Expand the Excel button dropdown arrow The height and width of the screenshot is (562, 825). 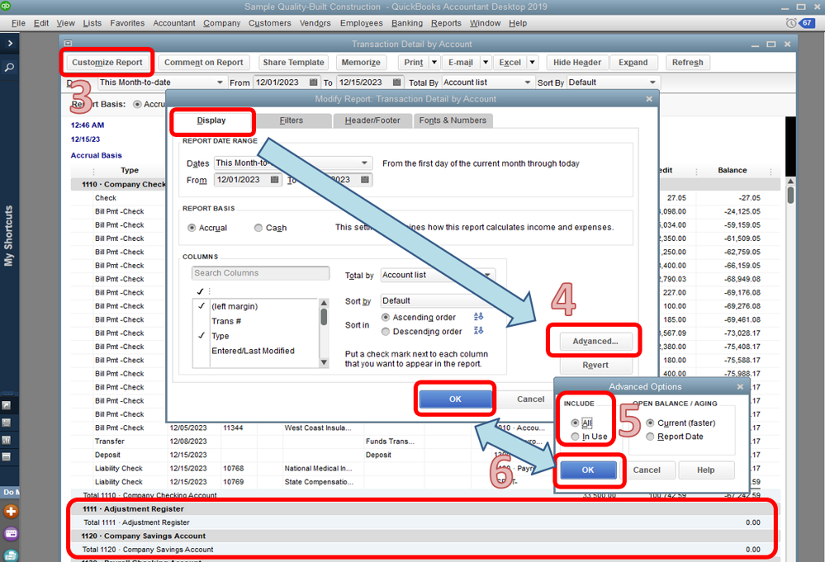click(533, 63)
